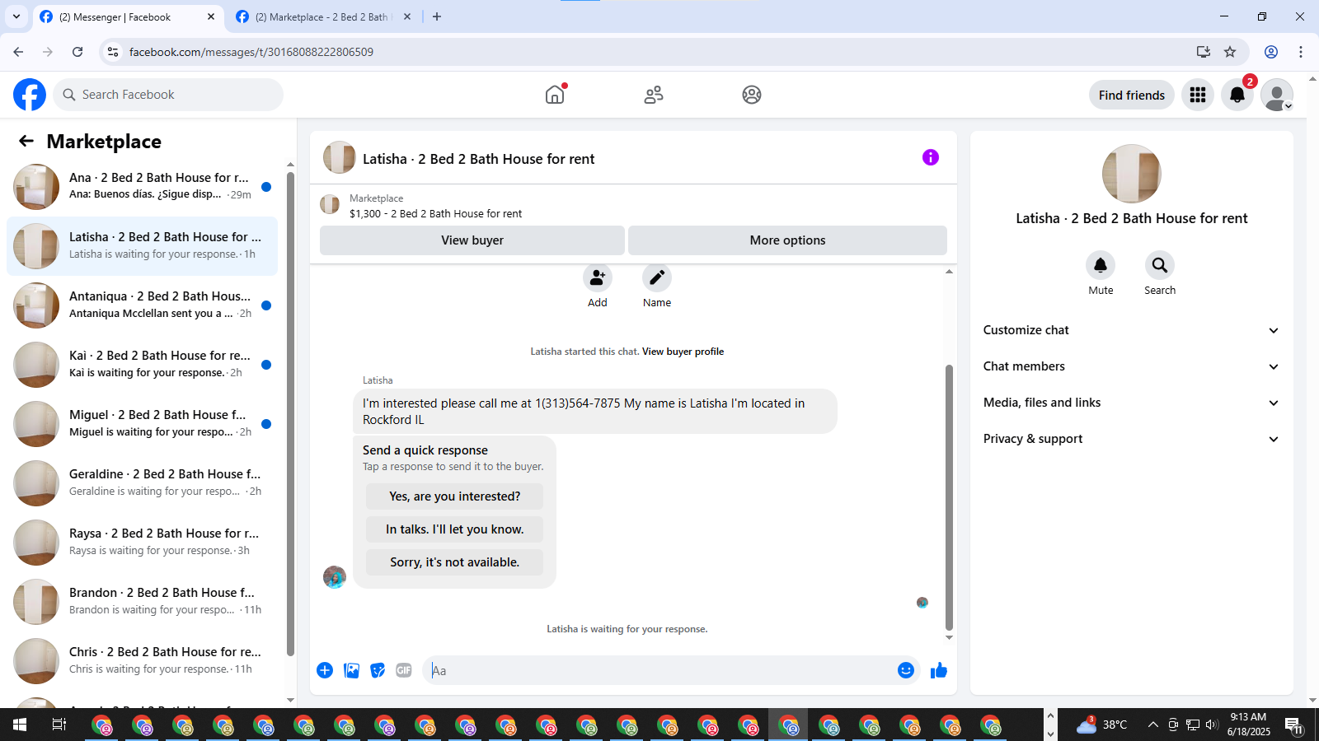Expand Privacy & support section
Viewport: 1319px width, 741px height.
point(1131,439)
